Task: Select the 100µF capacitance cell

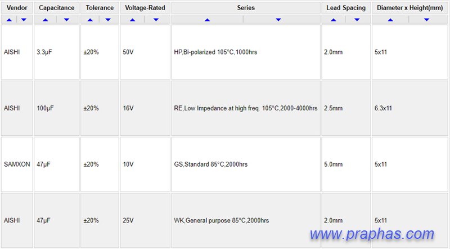Action: [57, 108]
